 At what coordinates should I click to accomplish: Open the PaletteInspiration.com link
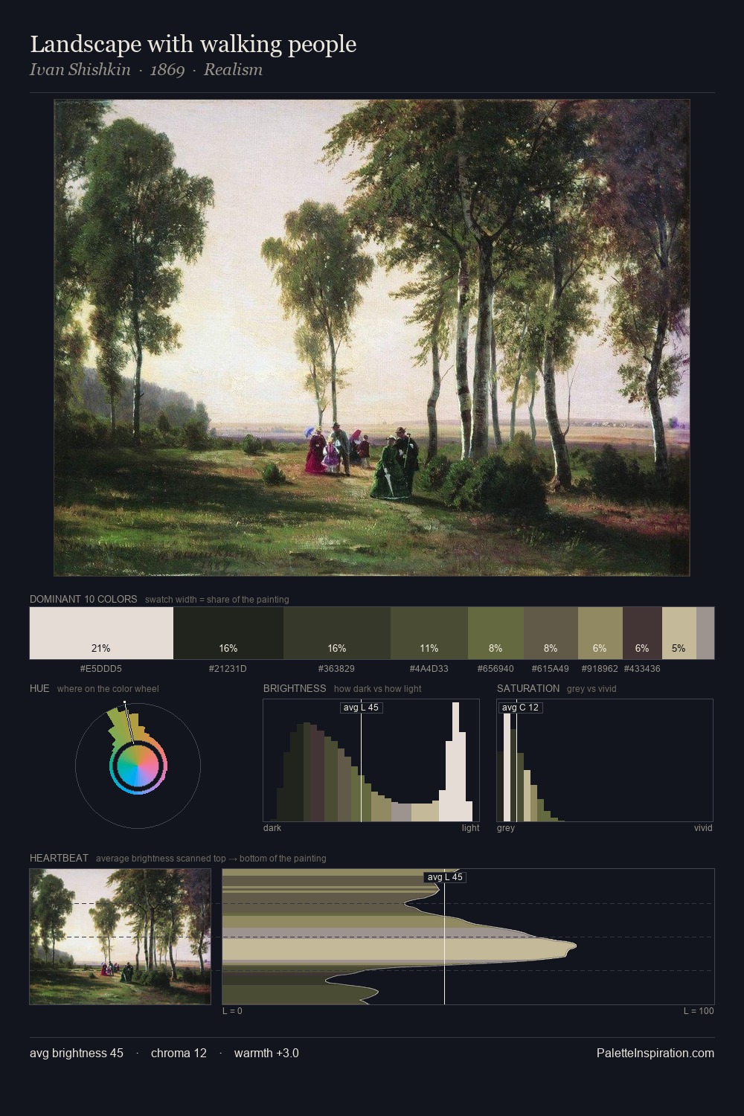(x=655, y=1053)
